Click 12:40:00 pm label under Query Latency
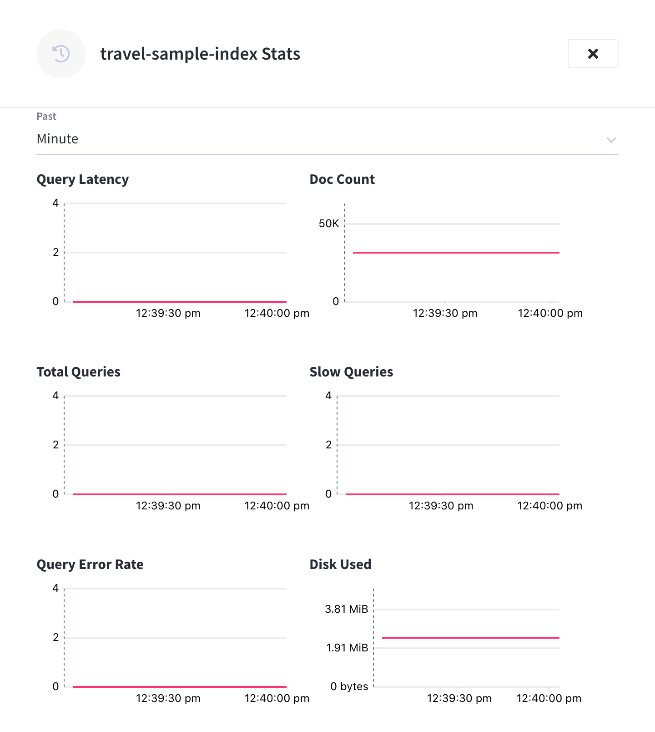The width and height of the screenshot is (655, 732). tap(277, 313)
